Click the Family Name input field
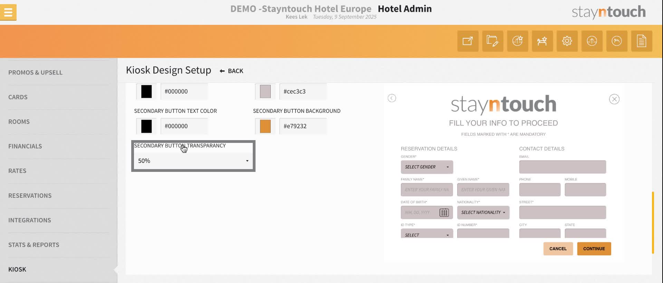 click(x=427, y=190)
